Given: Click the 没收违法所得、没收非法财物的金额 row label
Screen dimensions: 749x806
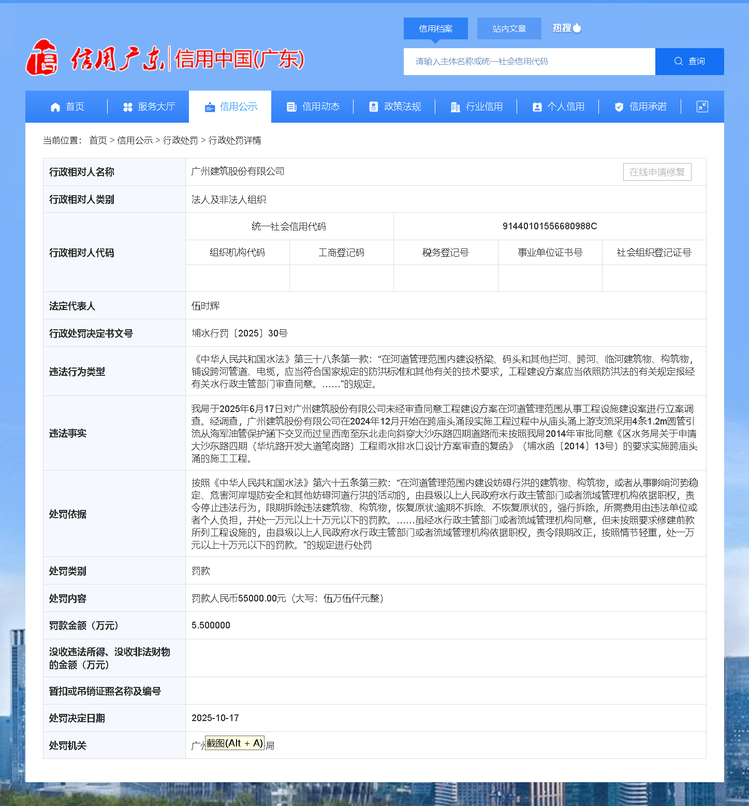Looking at the screenshot, I should pyautogui.click(x=110, y=658).
